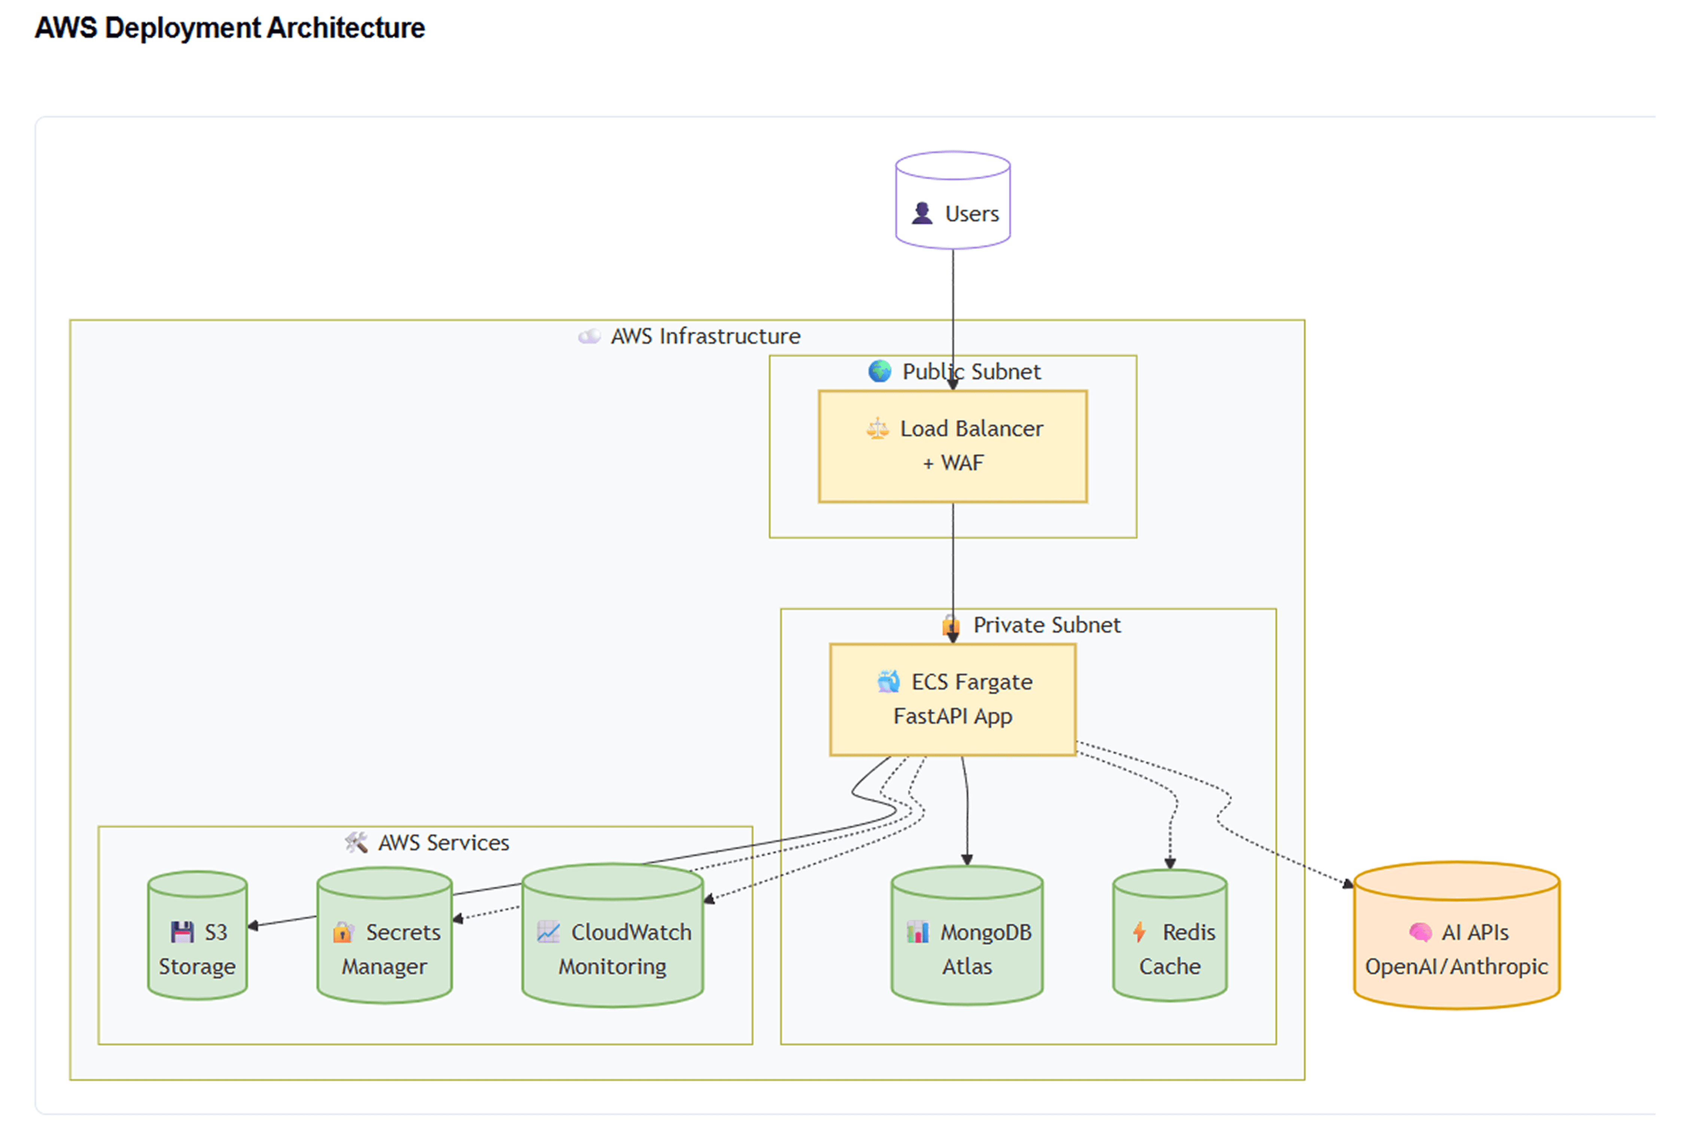Select the Load Balancer + WAF node
This screenshot has height=1132, width=1681.
click(952, 446)
